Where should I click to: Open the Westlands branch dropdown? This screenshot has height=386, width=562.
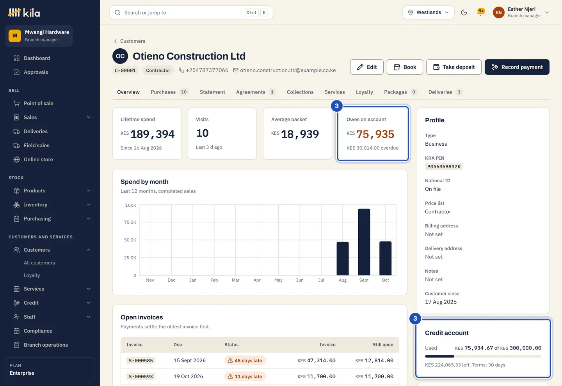(x=429, y=12)
